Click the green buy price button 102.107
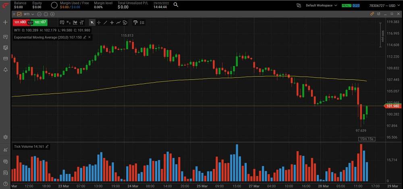This screenshot has height=189, width=403. click(x=40, y=23)
